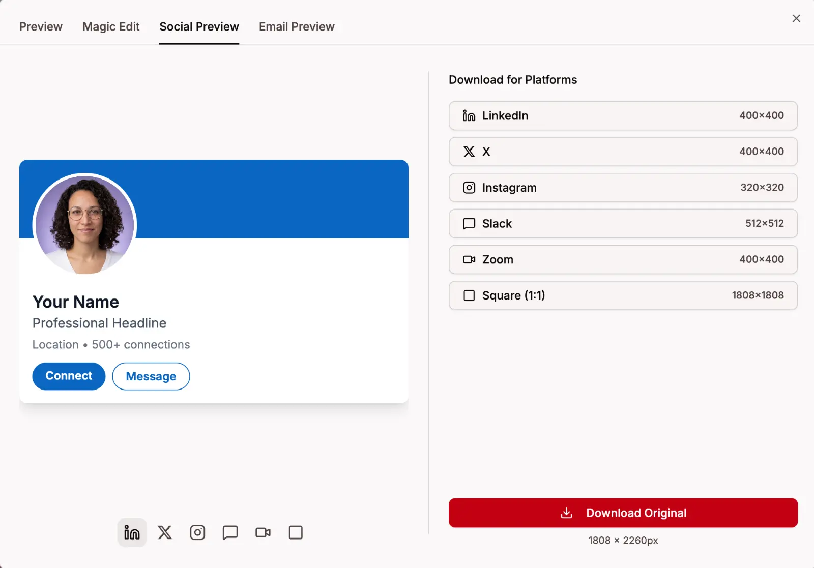Image resolution: width=814 pixels, height=568 pixels.
Task: Open the Slack 512×512 download option
Action: (x=623, y=224)
